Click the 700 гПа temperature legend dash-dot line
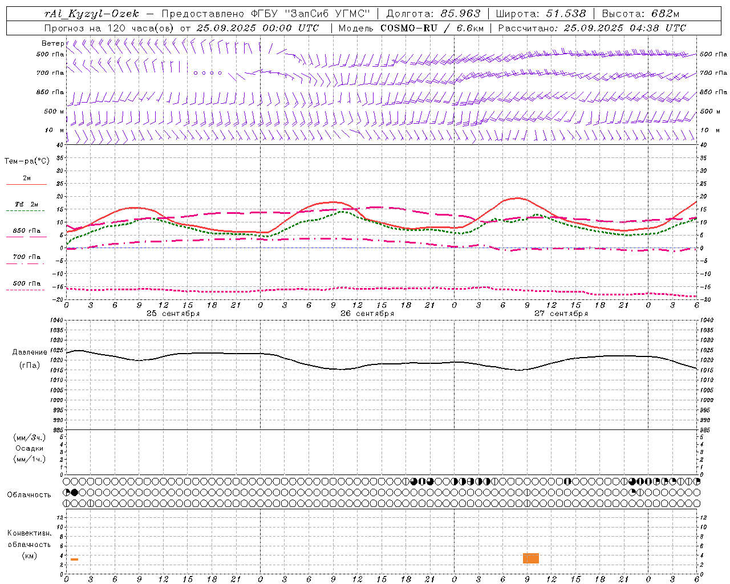Image resolution: width=730 pixels, height=584 pixels. [26, 263]
